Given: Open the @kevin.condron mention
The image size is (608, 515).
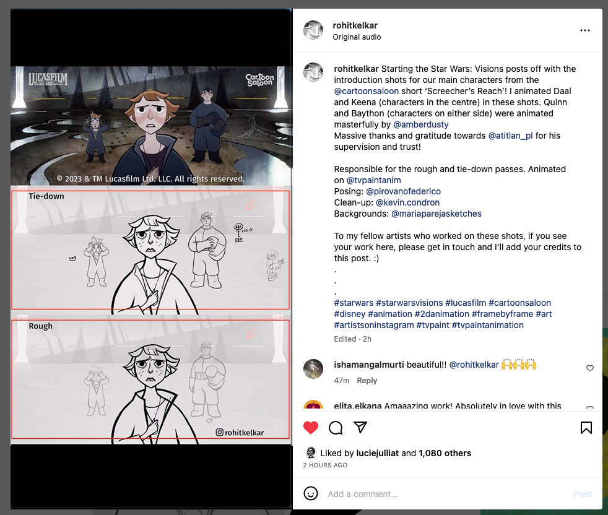Looking at the screenshot, I should pos(407,202).
